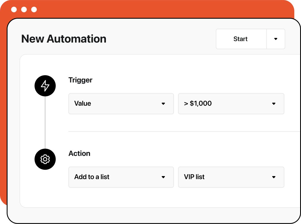The height and width of the screenshot is (224, 301).
Task: Open the Start button options arrow
Action: point(276,39)
